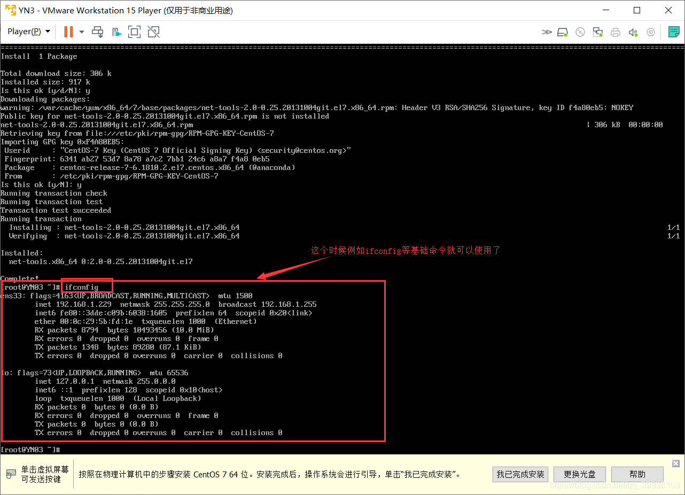Click the printer device icon
The width and height of the screenshot is (685, 495).
(x=616, y=32)
